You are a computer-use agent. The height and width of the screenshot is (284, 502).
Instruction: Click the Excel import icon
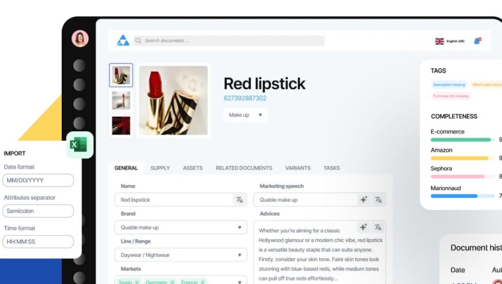tap(80, 144)
